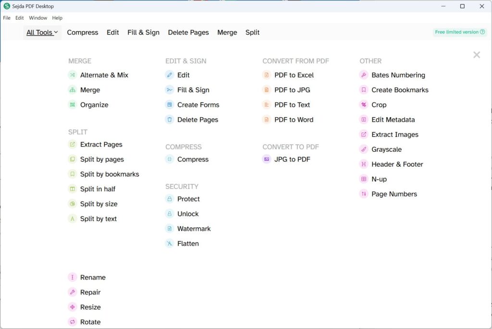Open the File menu
The width and height of the screenshot is (492, 329).
7,18
